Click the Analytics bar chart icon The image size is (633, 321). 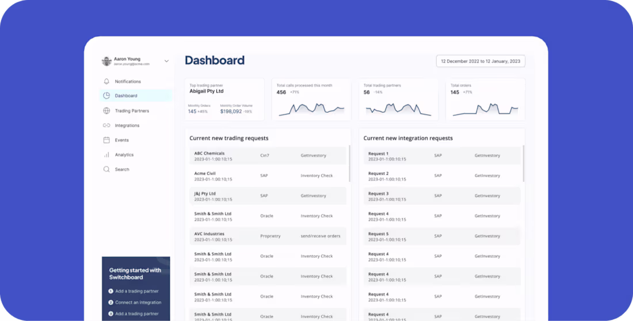point(106,155)
